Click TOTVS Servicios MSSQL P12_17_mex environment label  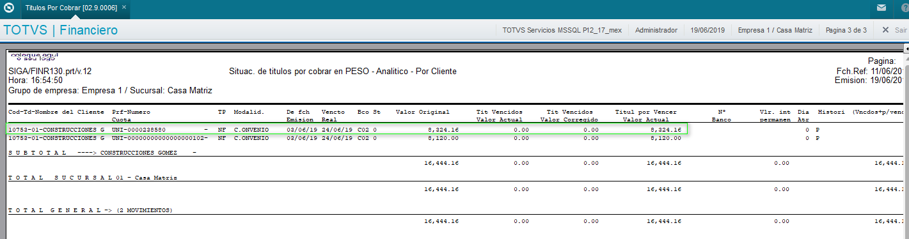click(562, 30)
